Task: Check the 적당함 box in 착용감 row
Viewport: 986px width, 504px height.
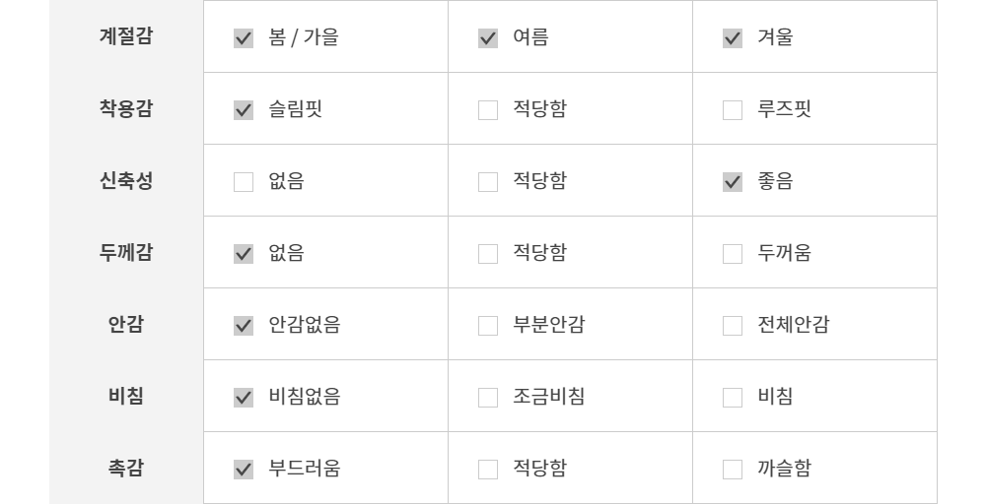Action: coord(488,110)
